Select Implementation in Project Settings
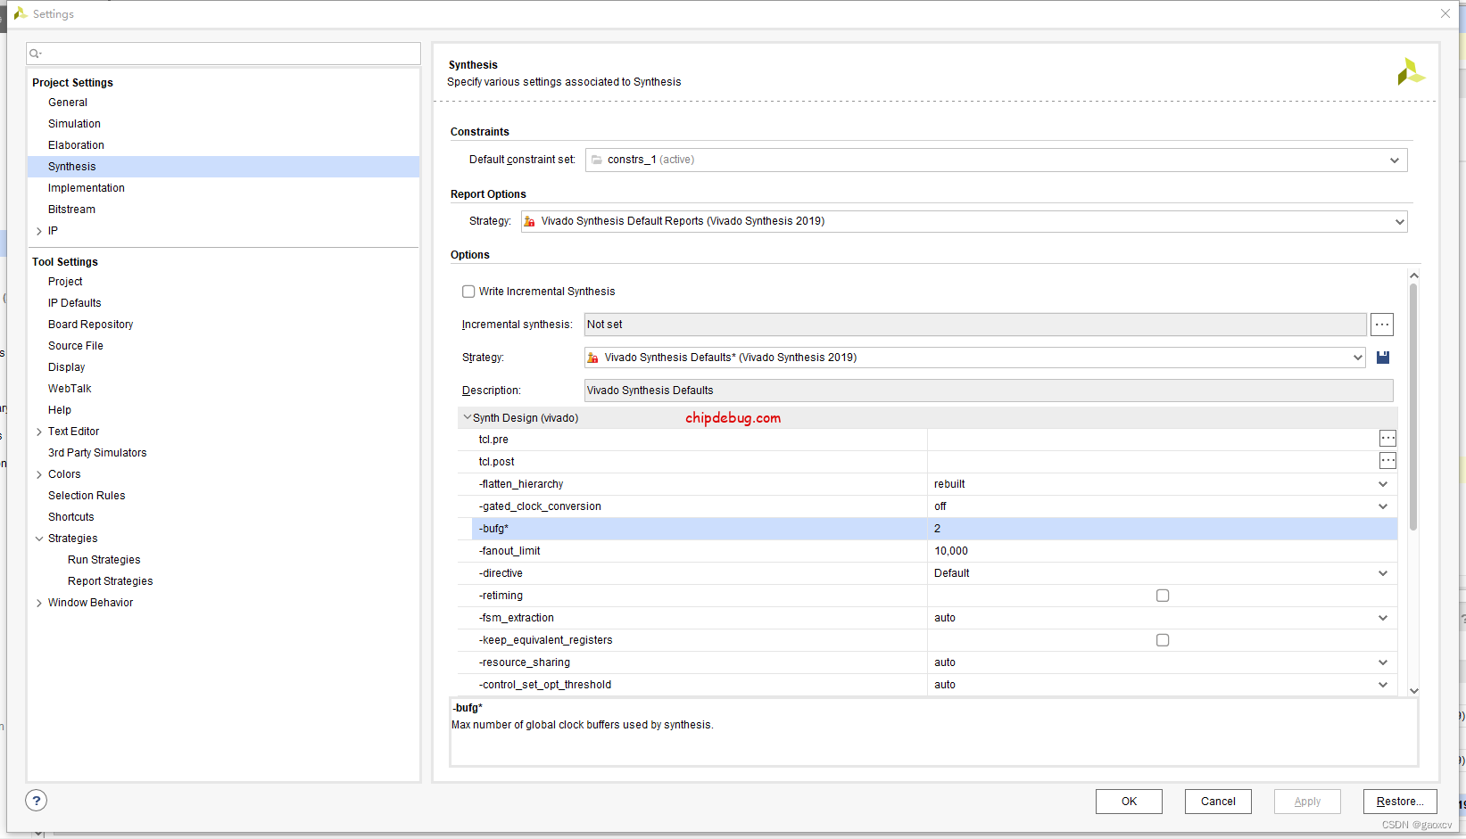The width and height of the screenshot is (1466, 839). [87, 188]
